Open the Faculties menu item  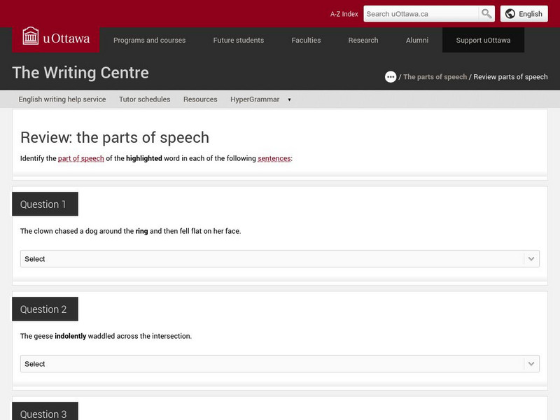pyautogui.click(x=306, y=41)
